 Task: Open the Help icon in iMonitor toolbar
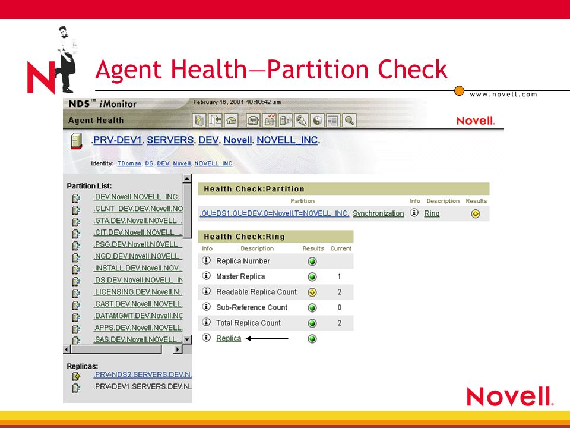pos(199,121)
